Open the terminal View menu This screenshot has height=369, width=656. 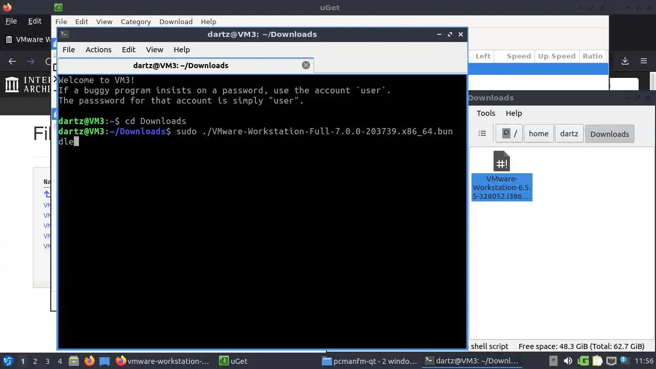(x=154, y=50)
